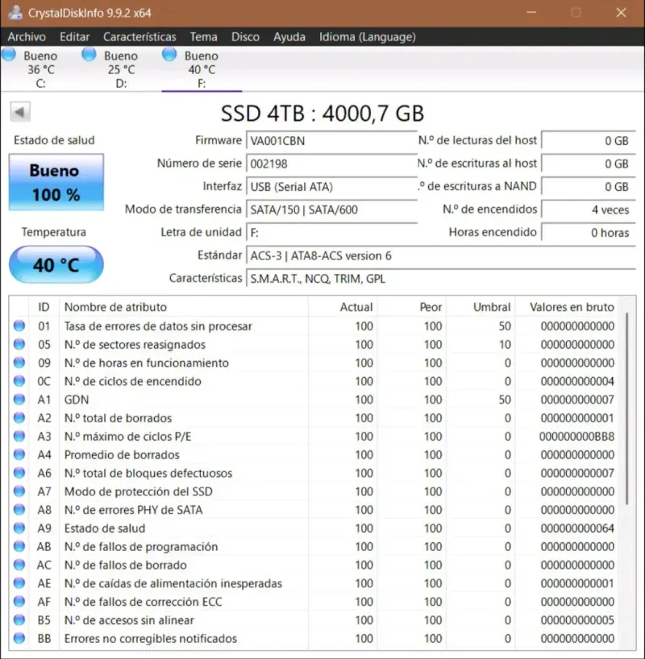This screenshot has height=659, width=645.
Task: Click raw value 00000000BB8
Action: pos(576,437)
